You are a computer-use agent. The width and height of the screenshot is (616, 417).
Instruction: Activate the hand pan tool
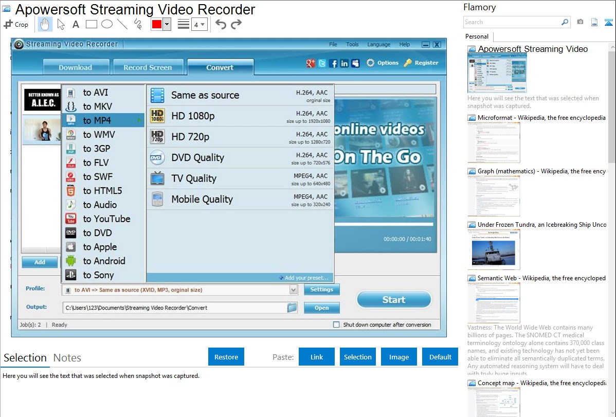click(45, 24)
